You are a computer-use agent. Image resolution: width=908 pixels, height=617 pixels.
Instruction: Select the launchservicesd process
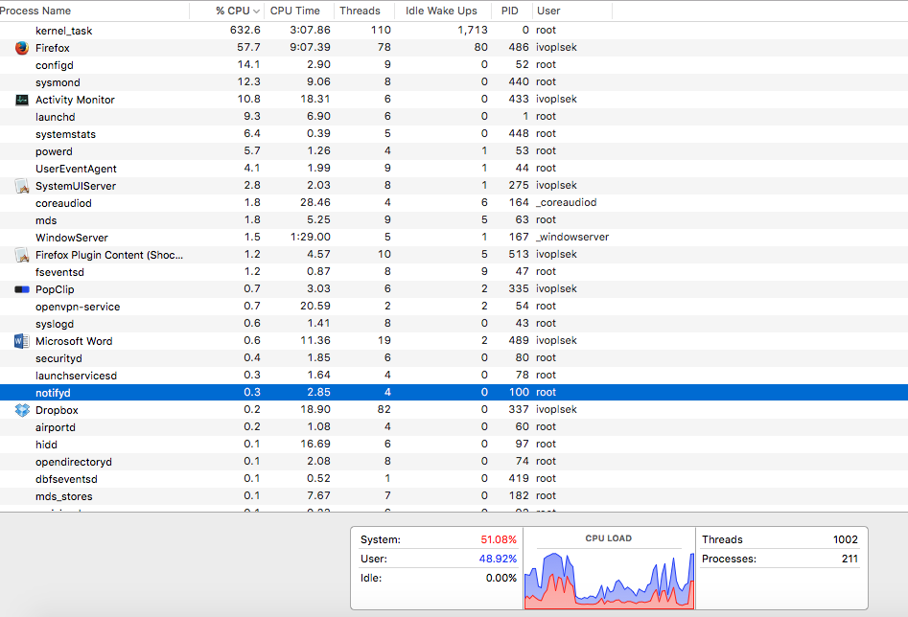tap(76, 376)
